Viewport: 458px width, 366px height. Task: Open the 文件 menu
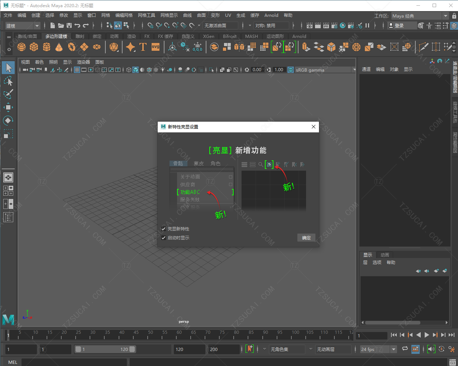[8, 15]
